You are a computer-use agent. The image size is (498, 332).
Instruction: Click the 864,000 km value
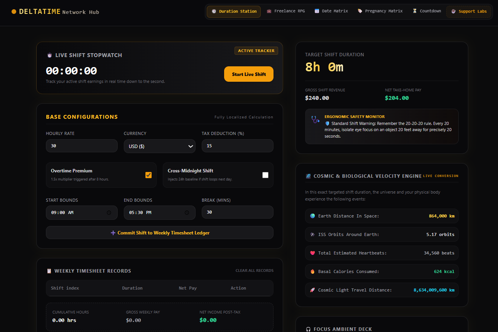[x=442, y=216]
